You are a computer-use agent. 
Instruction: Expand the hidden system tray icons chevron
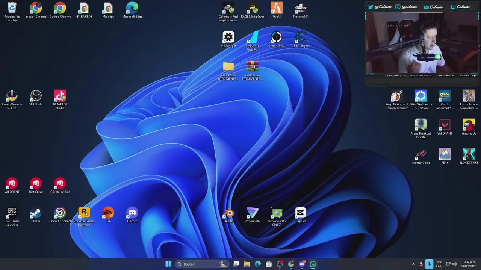click(413, 264)
